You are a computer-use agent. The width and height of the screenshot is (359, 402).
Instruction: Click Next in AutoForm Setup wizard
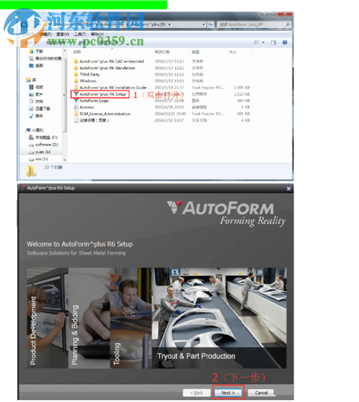(228, 393)
